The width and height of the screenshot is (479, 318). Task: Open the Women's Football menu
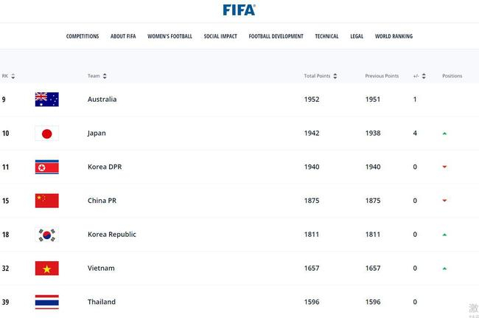(169, 36)
